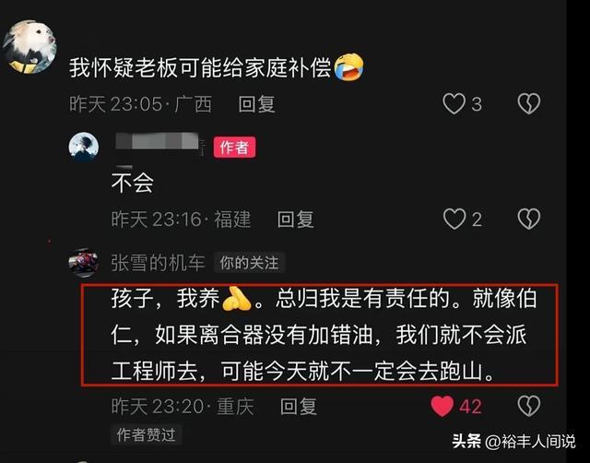
Task: Click the blurred author username
Action: (159, 142)
